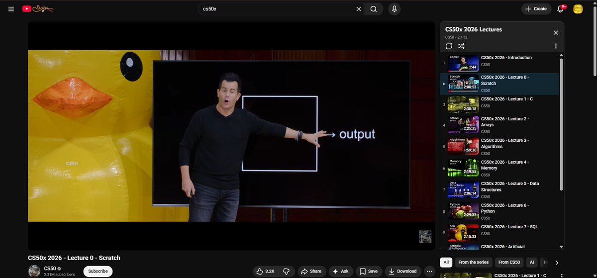Click the playlist panel scrollbar

point(562,124)
